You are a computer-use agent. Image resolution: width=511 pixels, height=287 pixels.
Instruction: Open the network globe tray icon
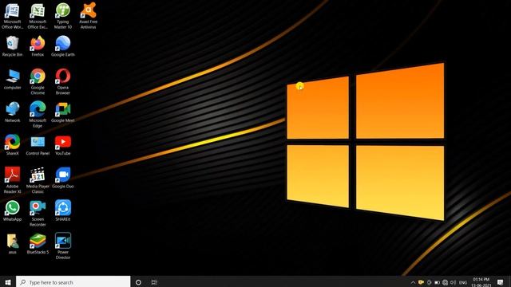[x=446, y=282]
